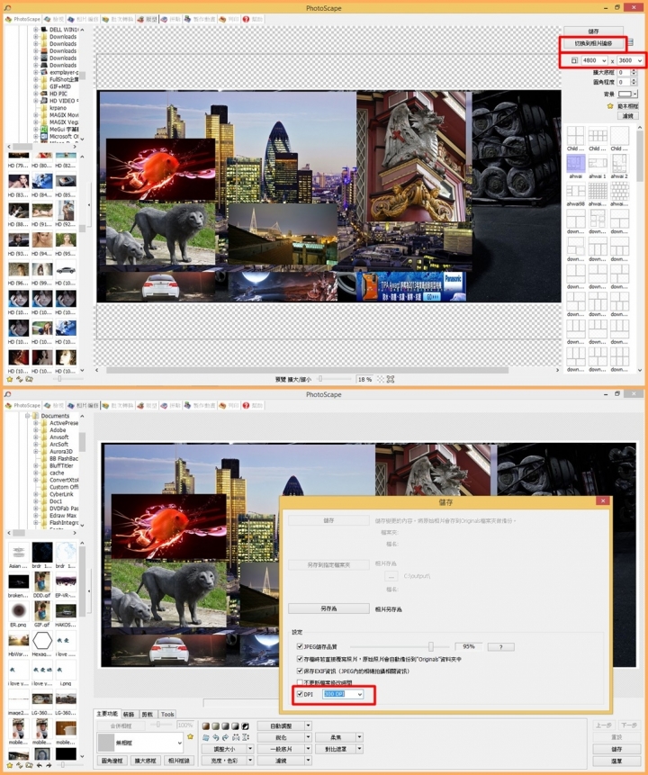Click the second tone icon in the editor toolbar
This screenshot has width=648, height=775.
tap(215, 726)
